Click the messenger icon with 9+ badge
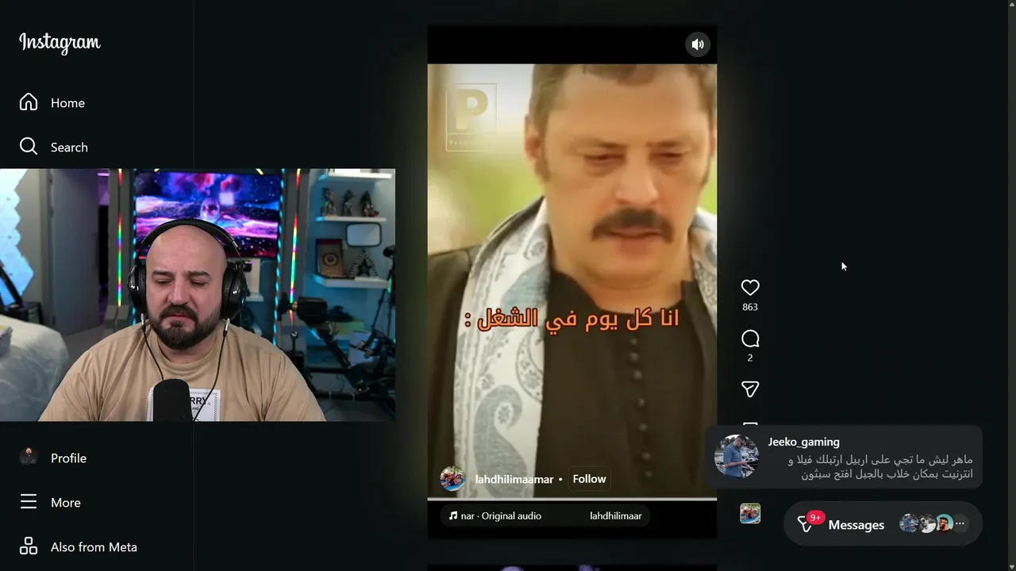The height and width of the screenshot is (571, 1016). point(806,524)
